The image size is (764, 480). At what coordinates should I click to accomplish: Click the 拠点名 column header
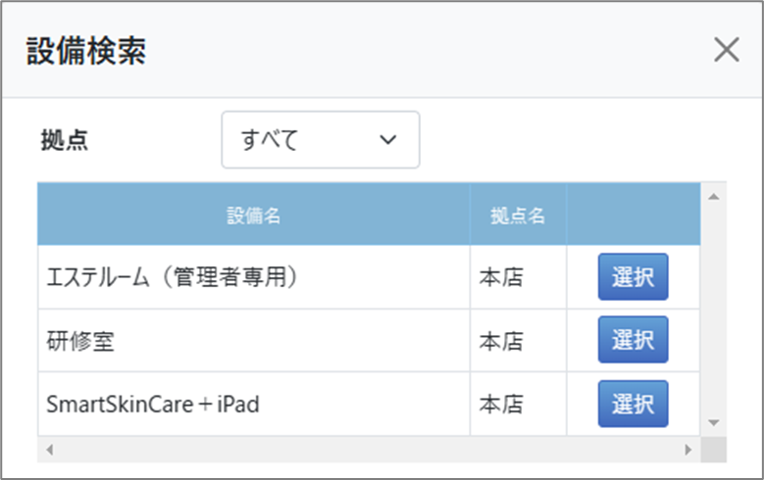(x=518, y=216)
